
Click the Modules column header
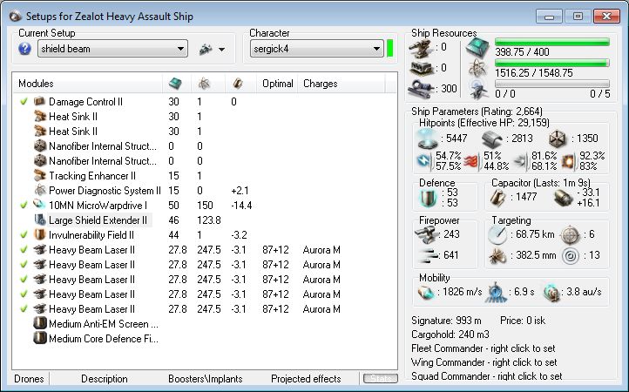pyautogui.click(x=87, y=84)
